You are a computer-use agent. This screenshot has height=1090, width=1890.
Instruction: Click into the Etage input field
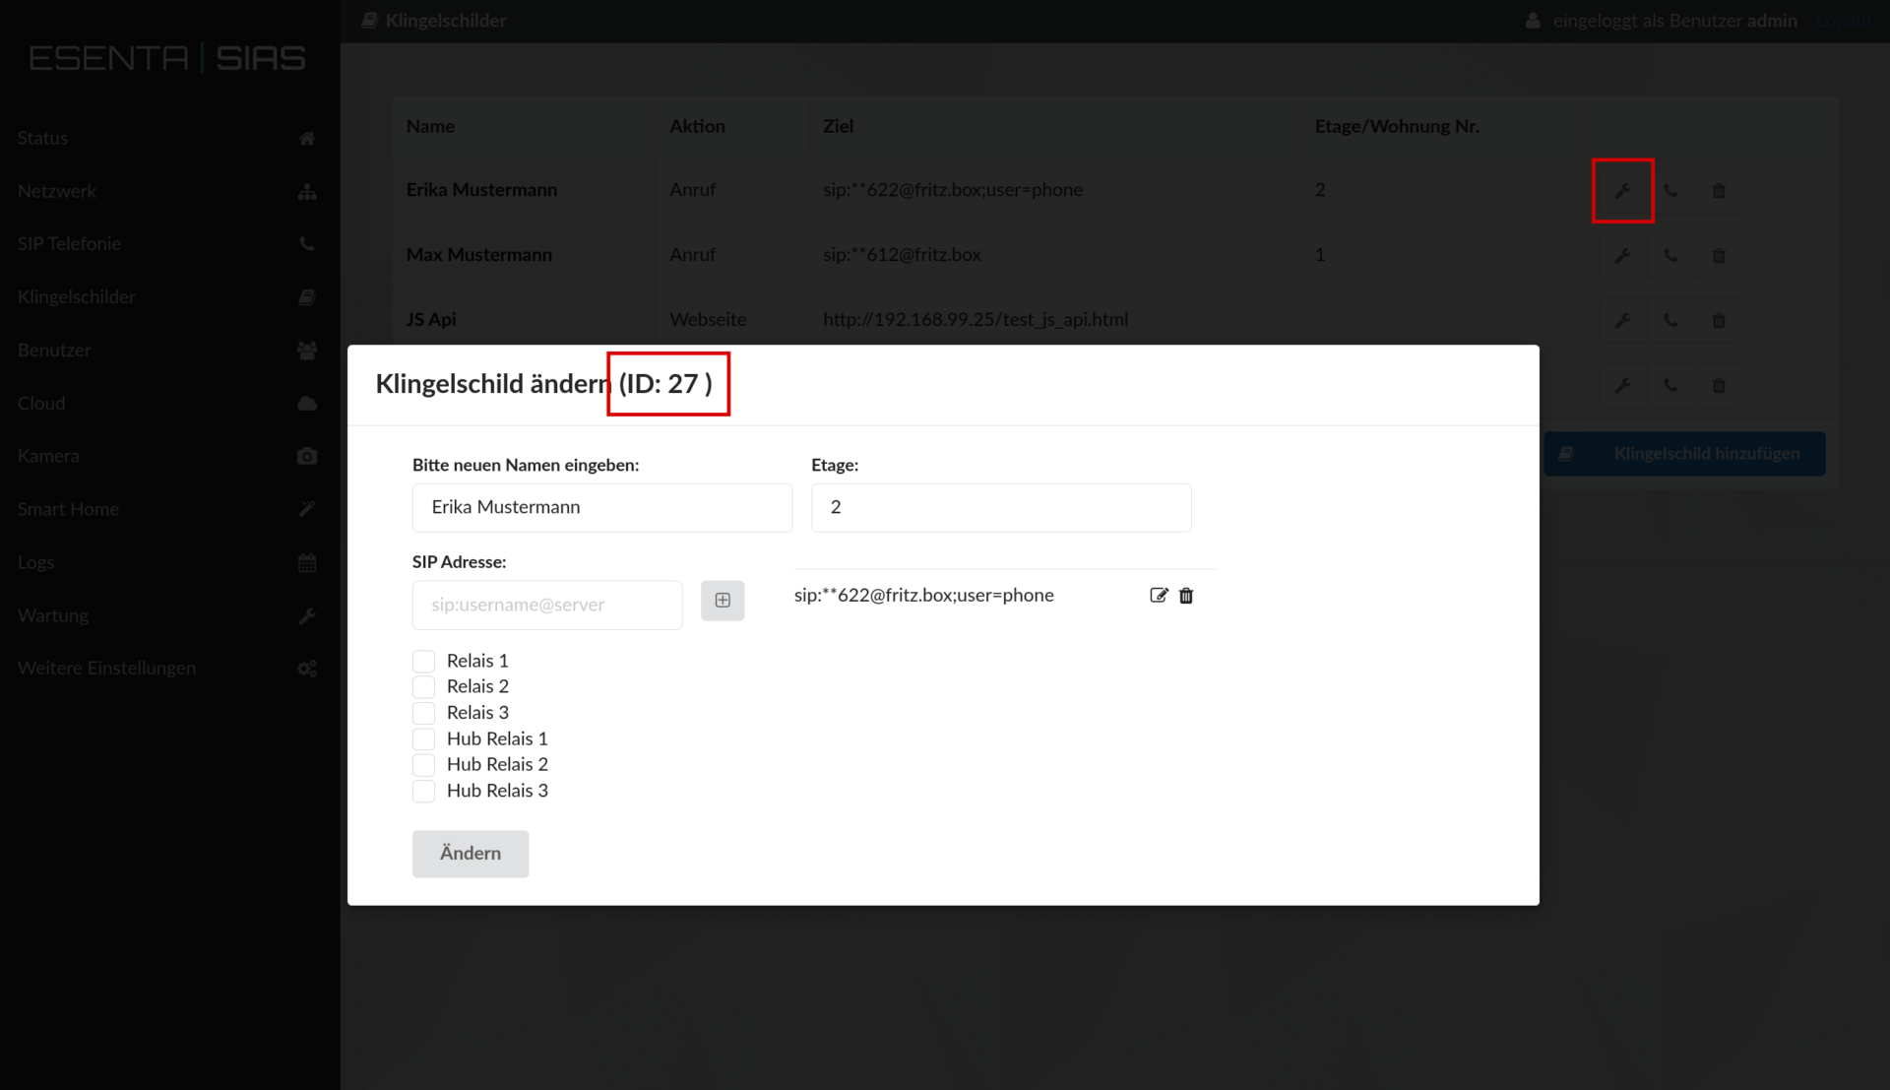click(x=1001, y=507)
